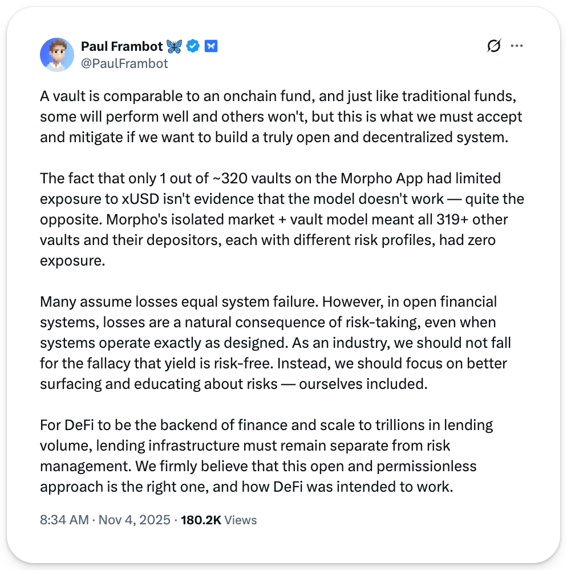Click the square affiliation badge after the checkmark
This screenshot has width=567, height=570.
click(211, 46)
